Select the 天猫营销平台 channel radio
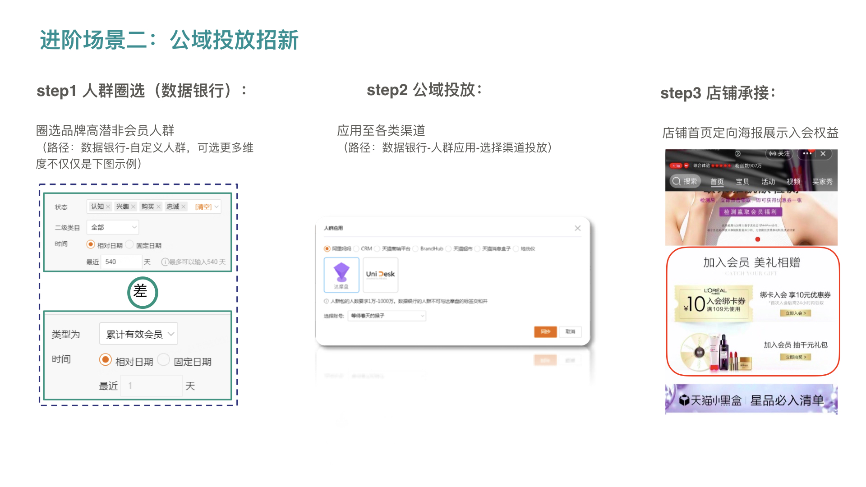Viewport: 866px width, 487px height. (x=377, y=248)
